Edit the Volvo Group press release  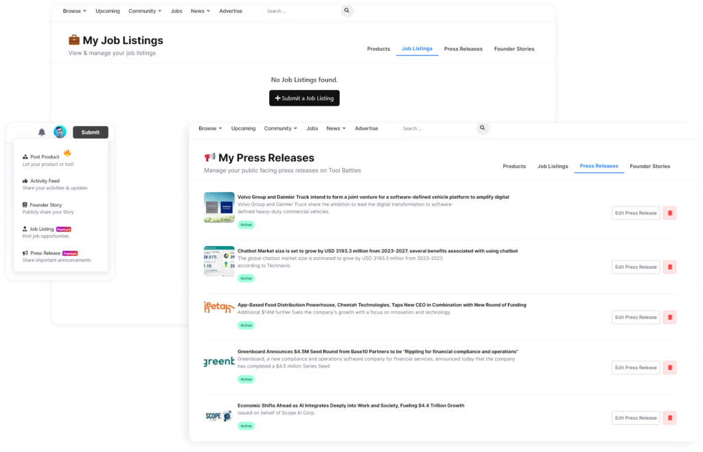[636, 213]
